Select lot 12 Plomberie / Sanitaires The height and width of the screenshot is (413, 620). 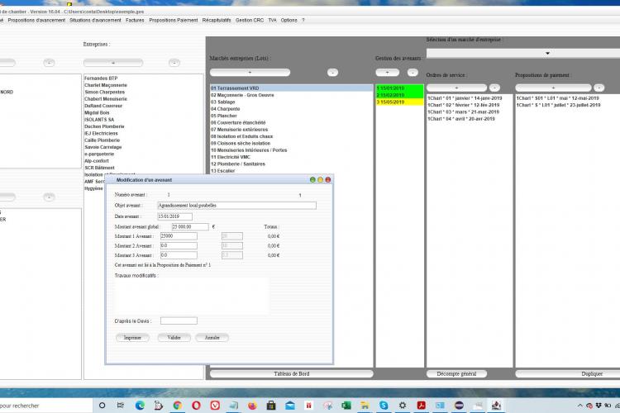coord(292,164)
